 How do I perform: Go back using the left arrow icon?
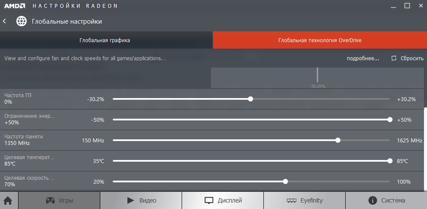click(x=4, y=21)
